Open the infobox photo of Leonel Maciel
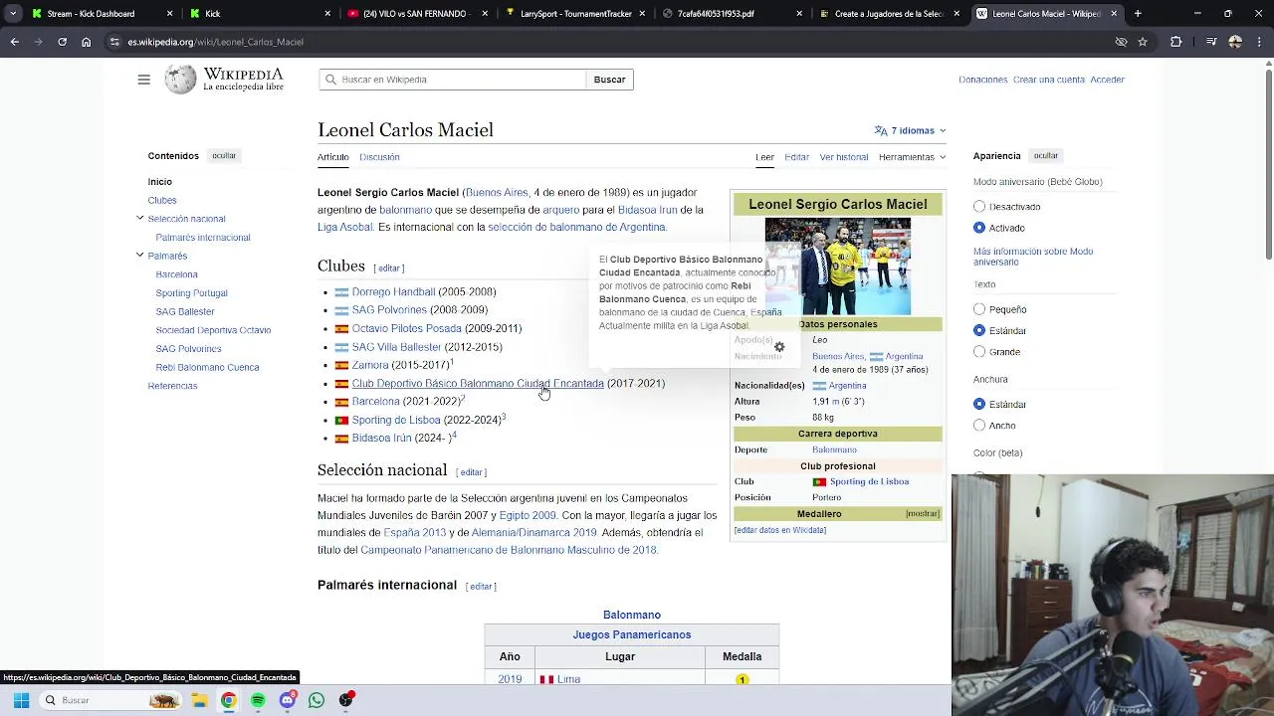The image size is (1274, 716). pyautogui.click(x=837, y=266)
